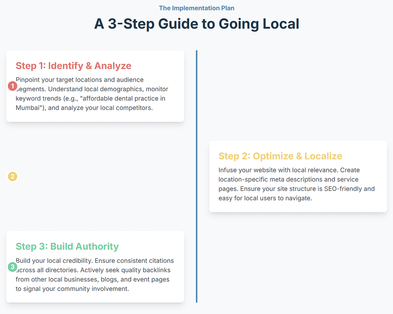Click the 'A 3-Step Guide to Going Local' title
This screenshot has height=314, width=393.
[x=196, y=24]
